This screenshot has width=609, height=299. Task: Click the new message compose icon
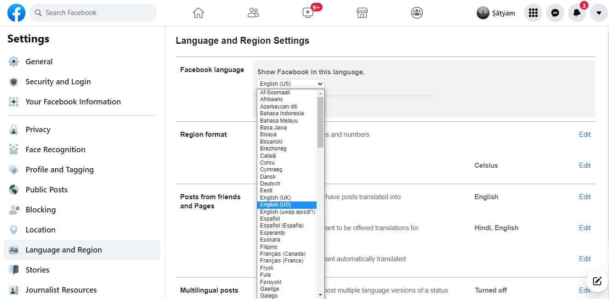tap(597, 281)
